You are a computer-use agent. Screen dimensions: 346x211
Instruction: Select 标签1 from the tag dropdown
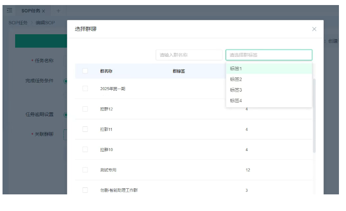pos(269,68)
